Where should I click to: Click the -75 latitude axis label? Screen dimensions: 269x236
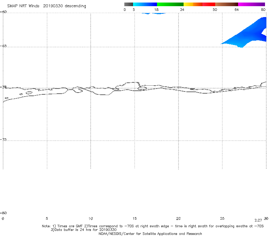coord(3,140)
